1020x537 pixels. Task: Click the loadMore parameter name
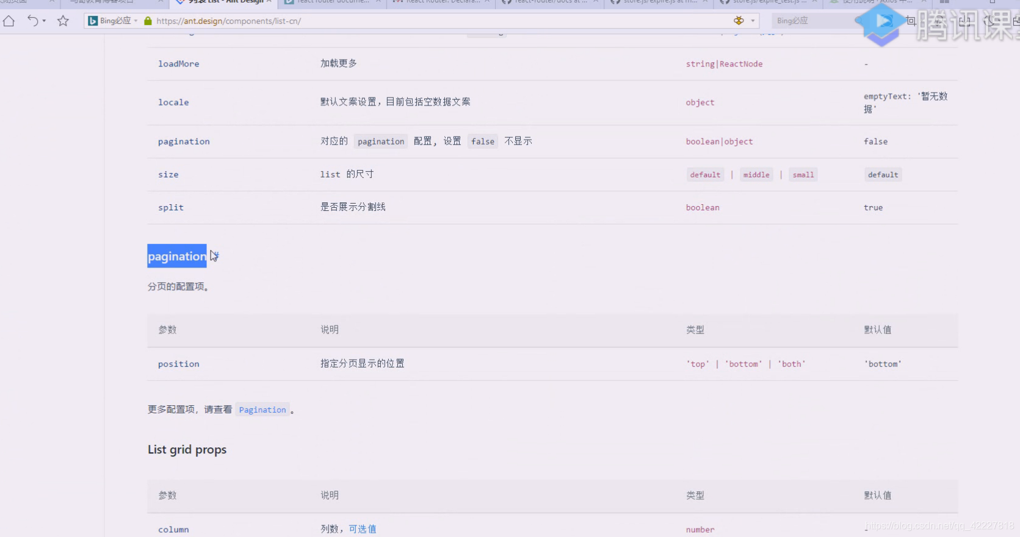(x=178, y=64)
